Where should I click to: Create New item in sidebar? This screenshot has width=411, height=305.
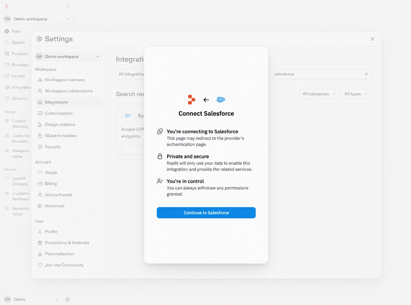click(13, 31)
